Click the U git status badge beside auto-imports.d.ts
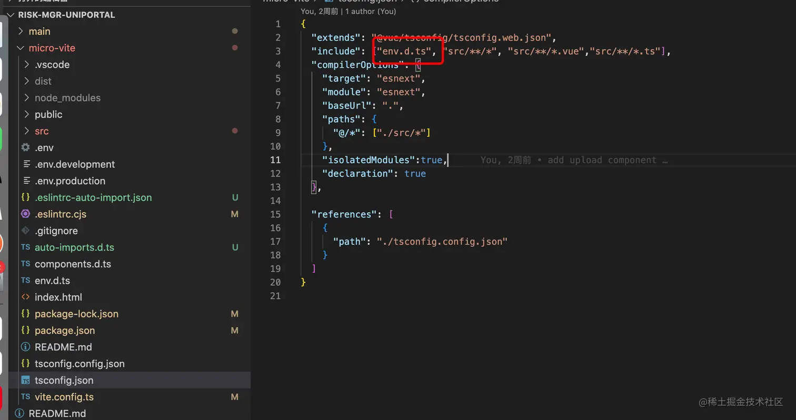 pyautogui.click(x=235, y=247)
